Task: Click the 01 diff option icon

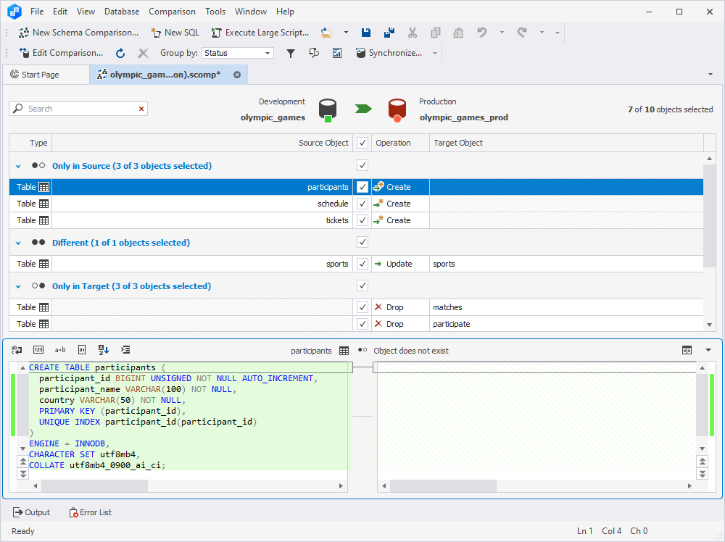Action: pyautogui.click(x=82, y=350)
